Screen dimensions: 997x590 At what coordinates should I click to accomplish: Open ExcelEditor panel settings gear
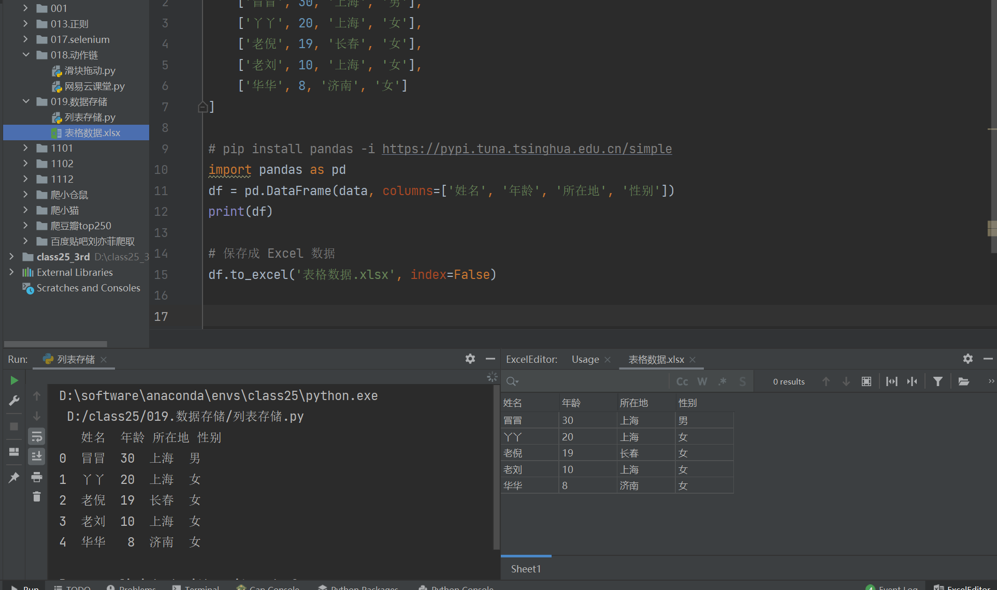967,359
